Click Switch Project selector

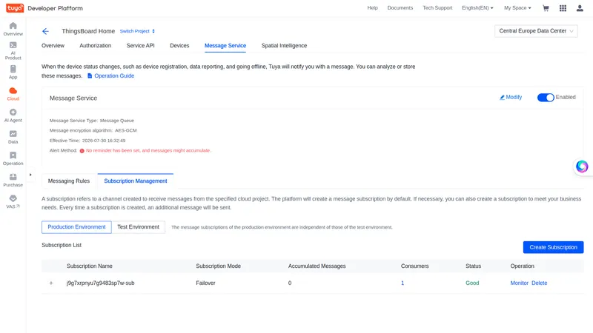pyautogui.click(x=137, y=31)
